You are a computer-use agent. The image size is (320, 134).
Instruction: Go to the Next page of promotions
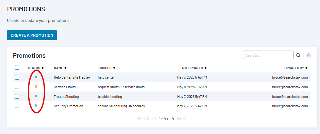point(184,119)
